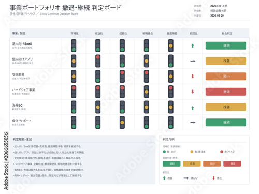The height and width of the screenshot is (194, 259).
Task: Click the 受託開発 成長性 red traffic light
Action: coord(122,77)
